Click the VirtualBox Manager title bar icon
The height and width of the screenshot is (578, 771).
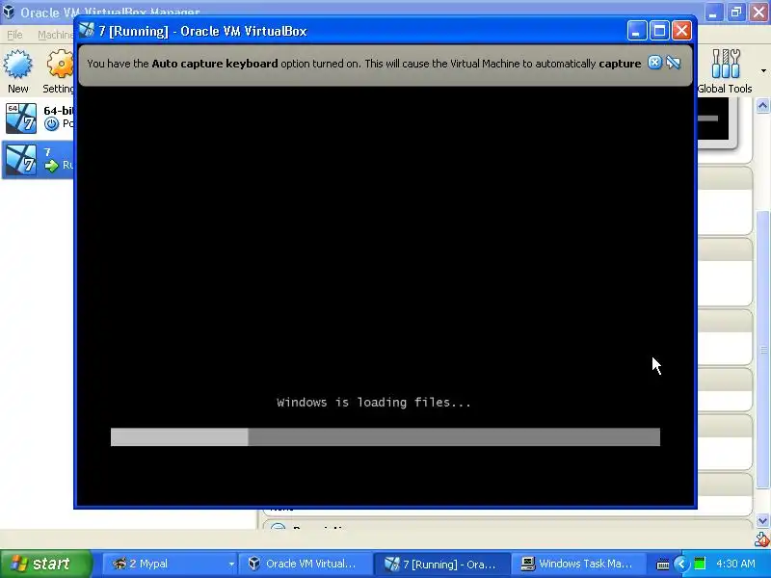point(9,12)
